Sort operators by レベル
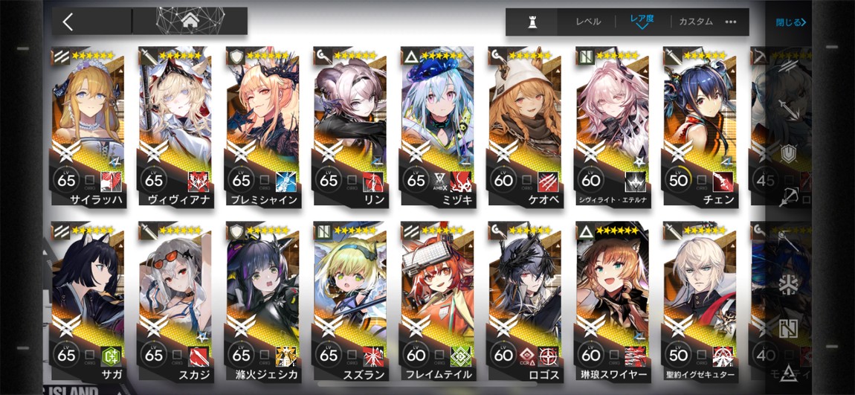 (588, 22)
